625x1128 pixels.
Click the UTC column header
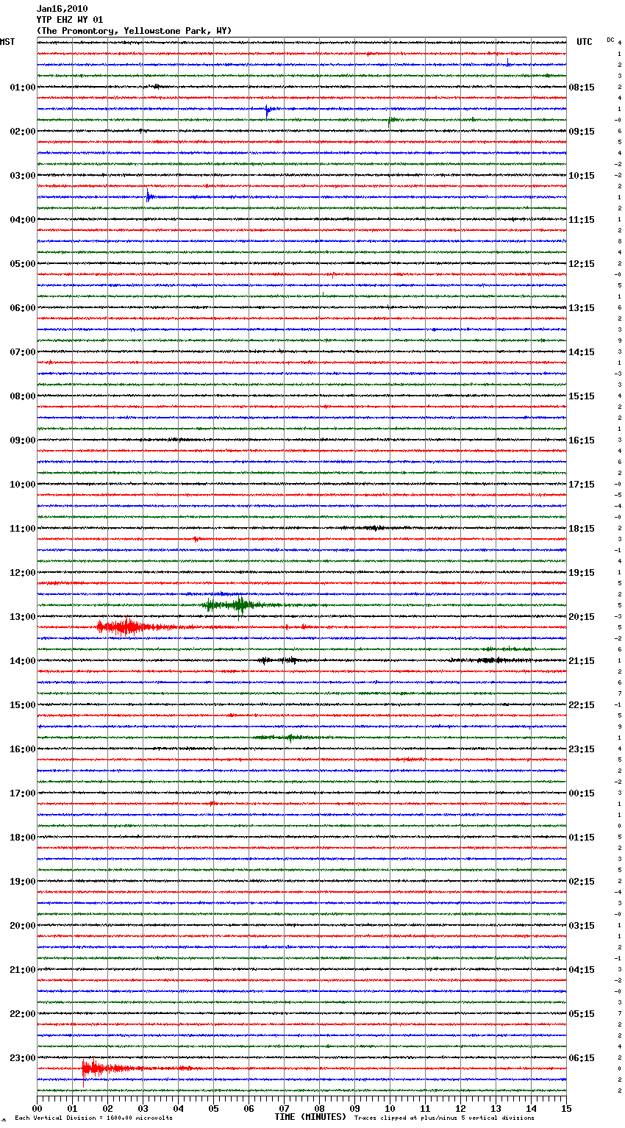585,42
